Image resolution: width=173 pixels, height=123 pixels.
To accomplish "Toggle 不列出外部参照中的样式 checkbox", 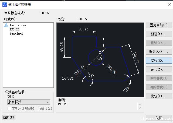I will 9,109.
